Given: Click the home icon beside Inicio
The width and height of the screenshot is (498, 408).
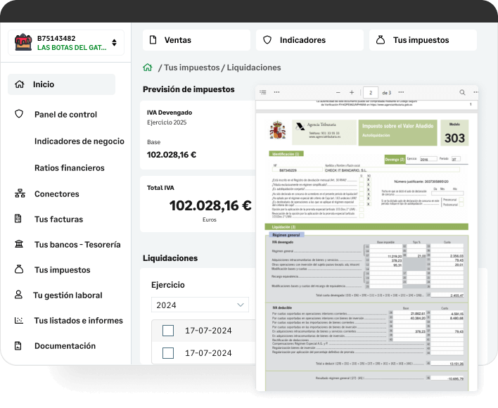Looking at the screenshot, I should coord(20,84).
